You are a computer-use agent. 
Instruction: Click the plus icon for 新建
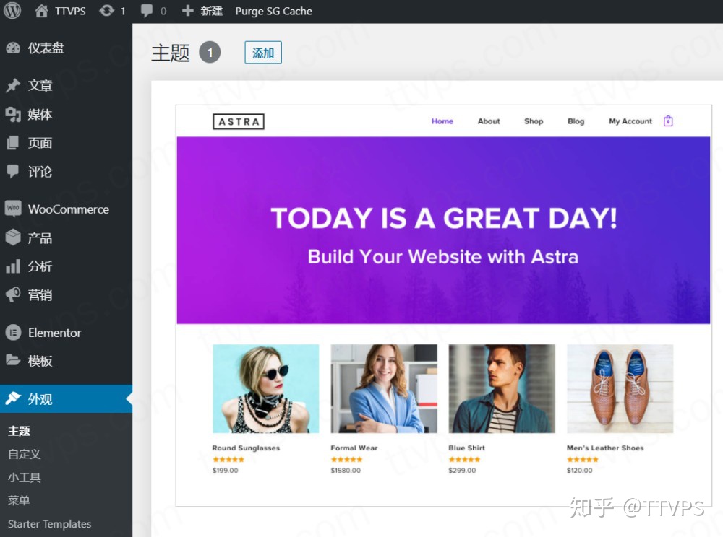point(187,11)
